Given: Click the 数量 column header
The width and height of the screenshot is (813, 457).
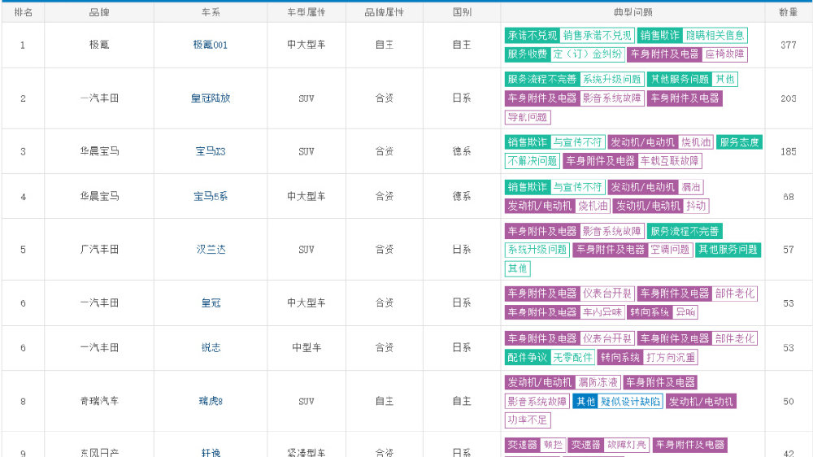Looking at the screenshot, I should coord(788,12).
